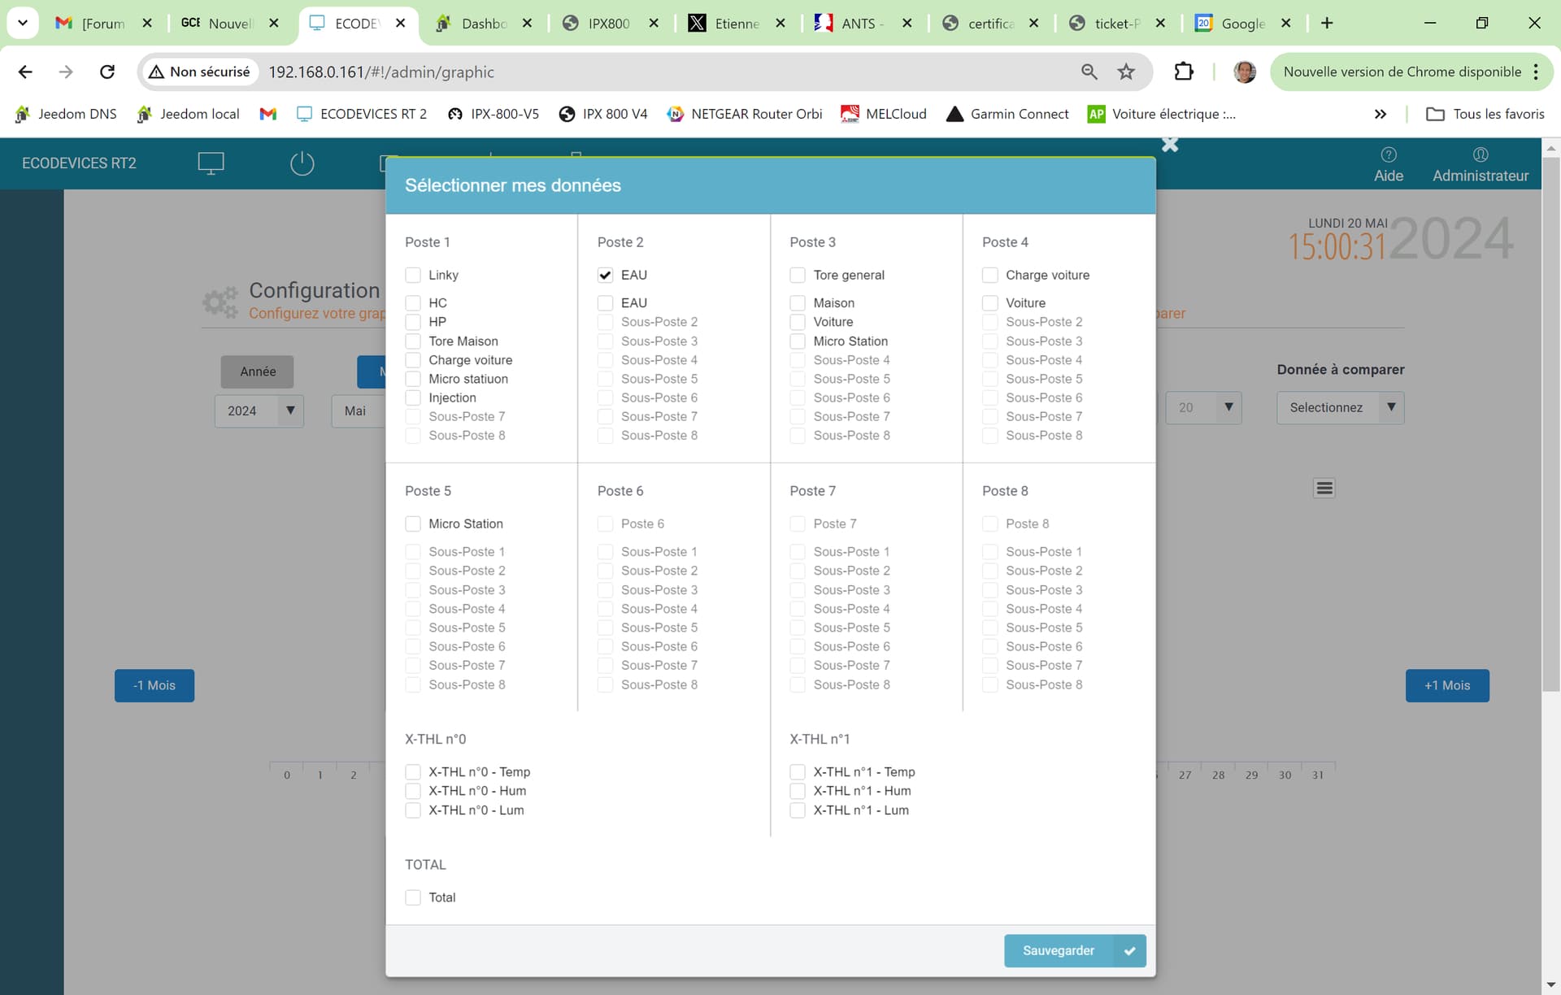Check the Linky checkbox in Poste 1
This screenshot has height=995, width=1561.
tap(413, 276)
